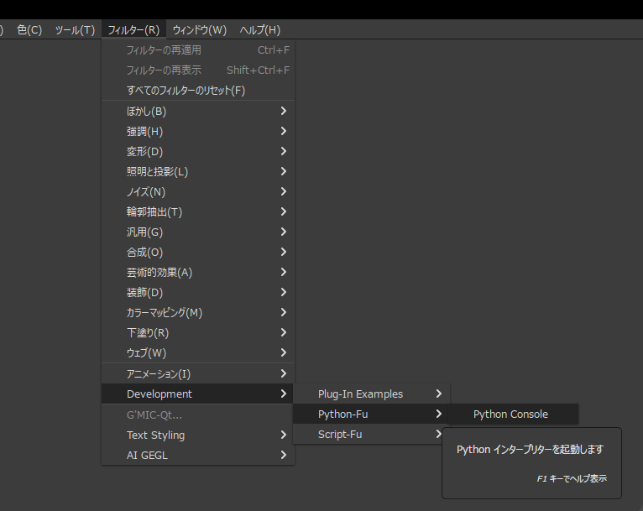Open the カラーマッピング(M) submenu

[197, 312]
